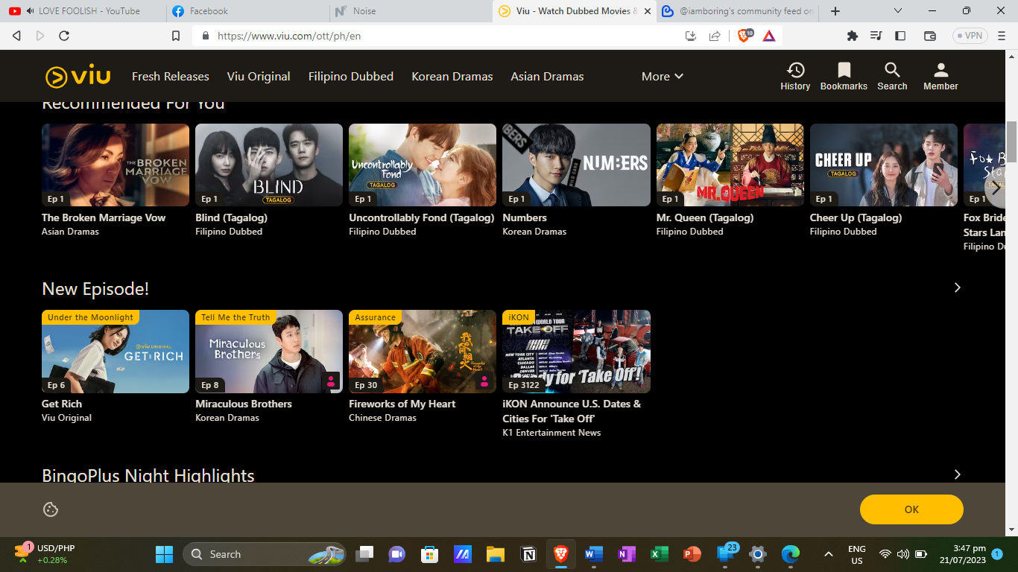
Task: Open Miraculous Brothers title link
Action: coord(244,404)
